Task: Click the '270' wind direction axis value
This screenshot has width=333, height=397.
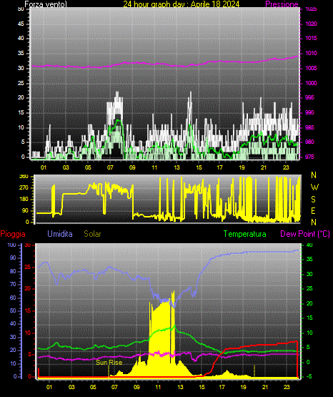Action: [x=24, y=188]
